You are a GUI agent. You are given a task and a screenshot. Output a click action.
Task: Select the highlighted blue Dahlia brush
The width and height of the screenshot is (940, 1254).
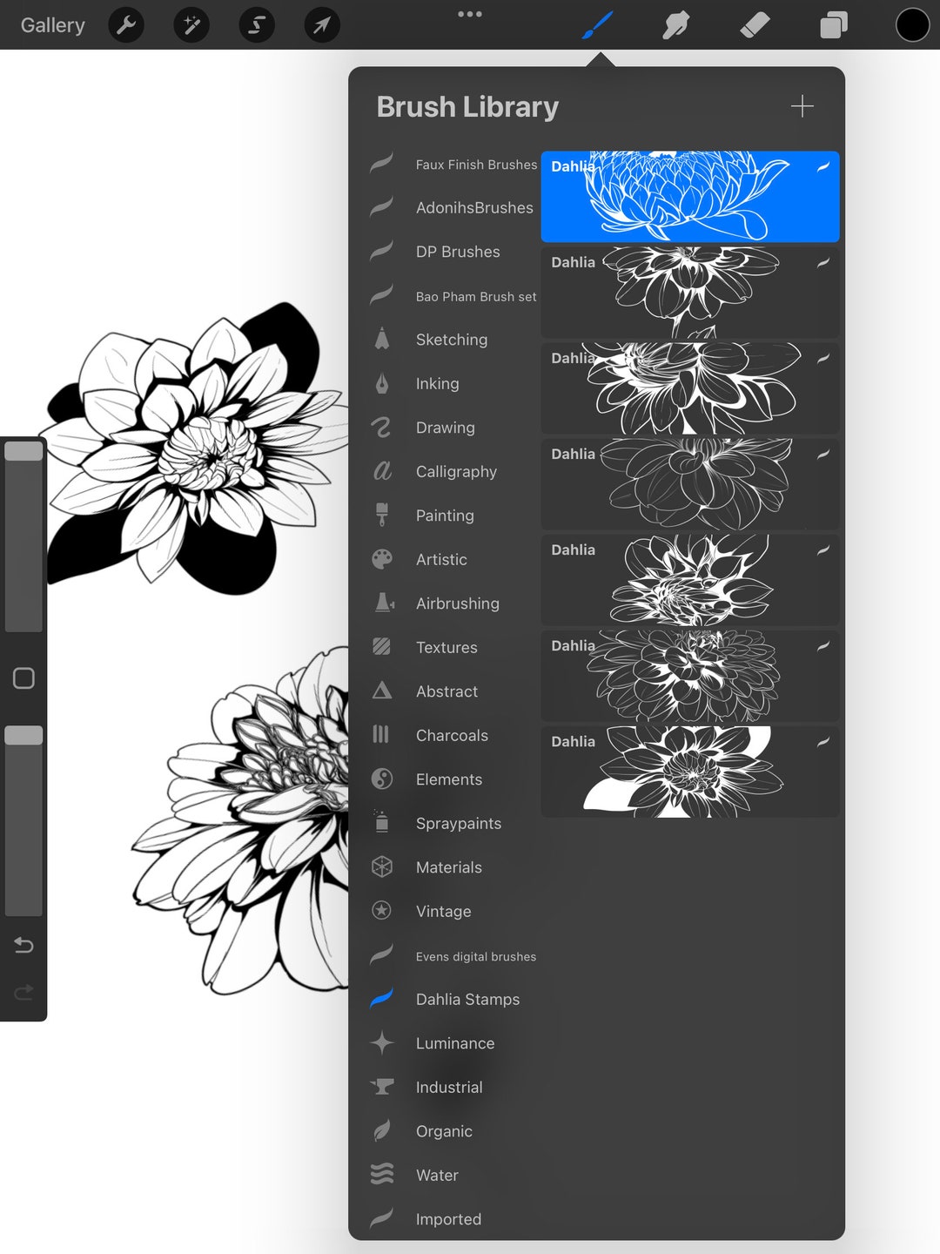(690, 197)
